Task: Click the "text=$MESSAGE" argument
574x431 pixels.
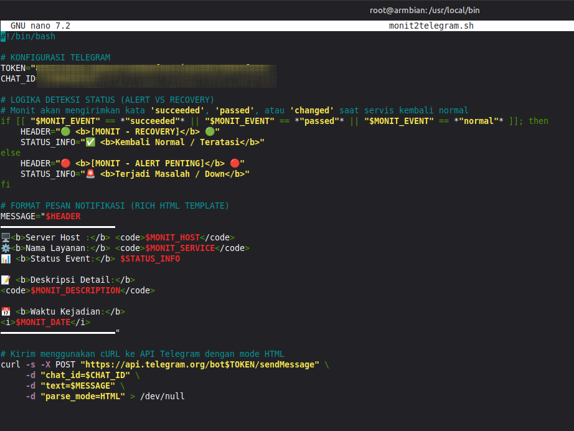Action: [x=78, y=386]
